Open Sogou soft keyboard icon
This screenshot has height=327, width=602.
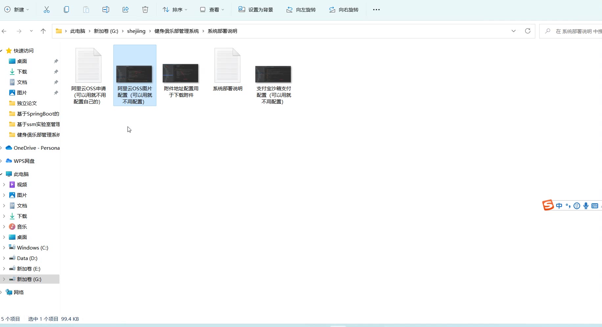595,206
